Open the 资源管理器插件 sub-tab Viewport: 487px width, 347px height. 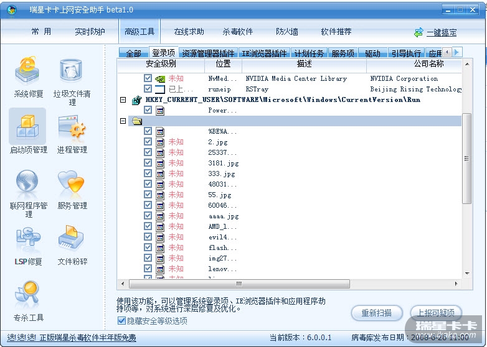coord(208,53)
